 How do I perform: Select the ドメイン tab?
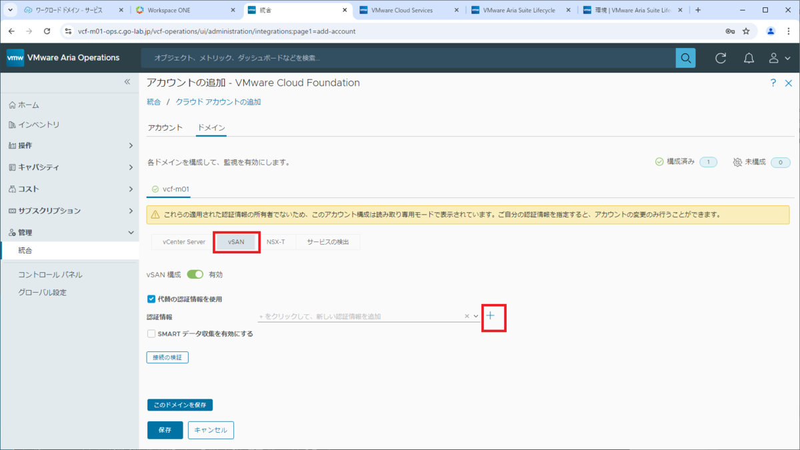tap(211, 128)
